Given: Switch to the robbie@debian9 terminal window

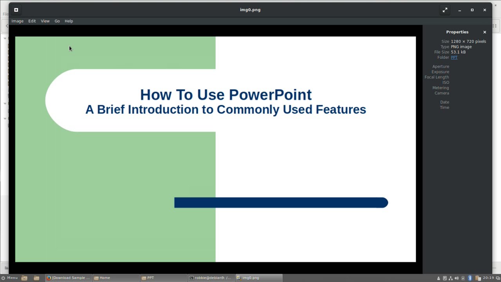Looking at the screenshot, I should [x=211, y=278].
